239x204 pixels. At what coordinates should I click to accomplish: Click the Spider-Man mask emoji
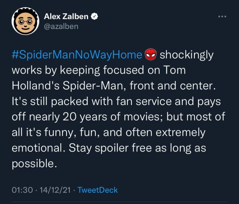(x=151, y=55)
